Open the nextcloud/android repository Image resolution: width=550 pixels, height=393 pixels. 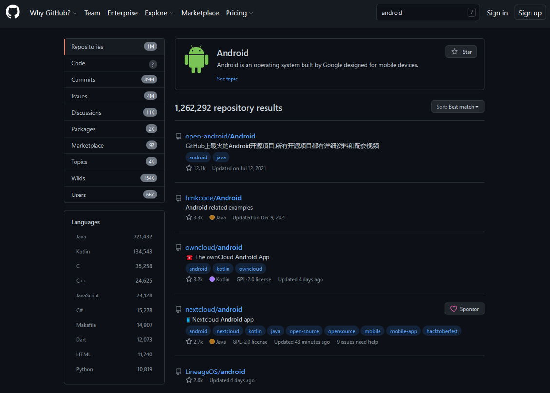point(213,310)
